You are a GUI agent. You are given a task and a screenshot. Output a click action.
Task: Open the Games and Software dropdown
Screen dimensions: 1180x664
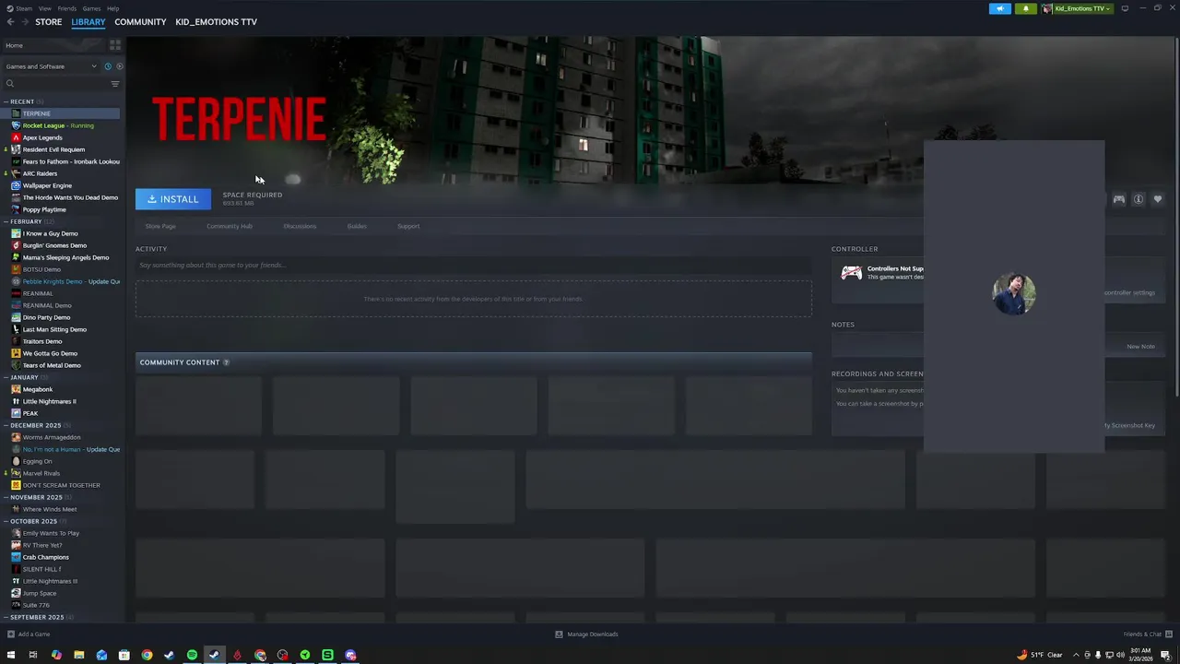coord(51,66)
